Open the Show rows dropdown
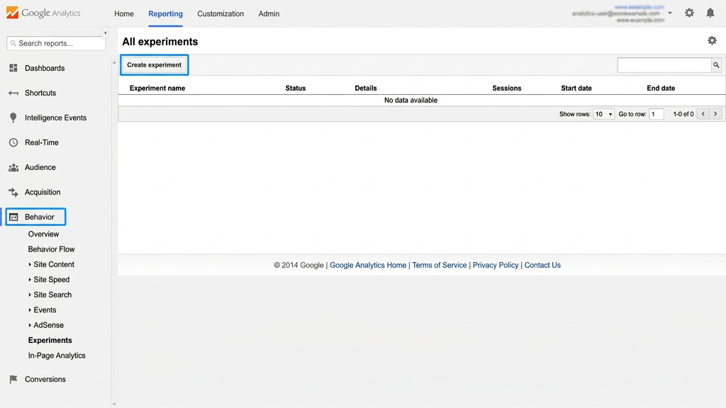 coord(603,114)
